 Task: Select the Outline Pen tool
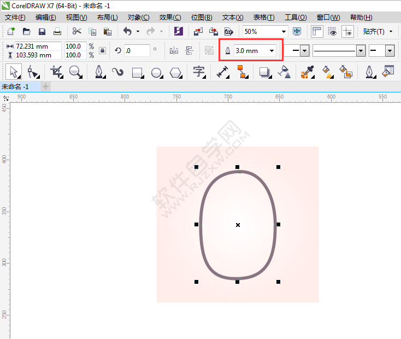coord(369,72)
